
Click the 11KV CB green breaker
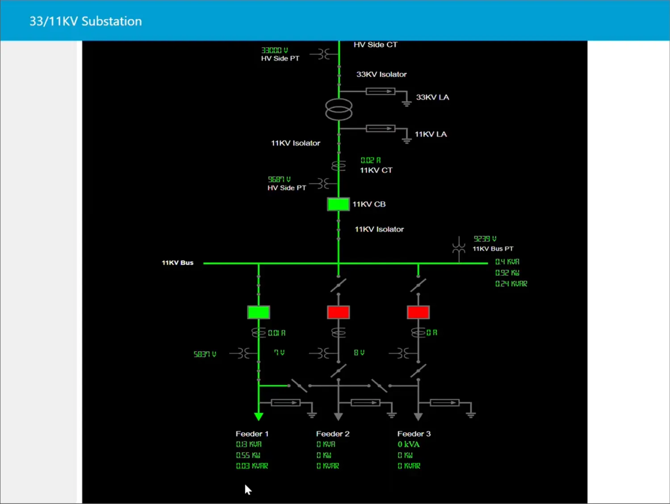[338, 204]
